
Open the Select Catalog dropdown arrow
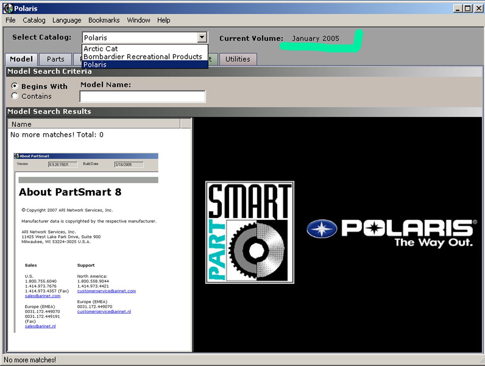(x=202, y=38)
